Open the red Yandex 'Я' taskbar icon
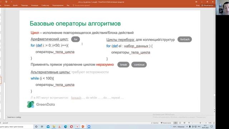The width and height of the screenshot is (229, 129). coord(60,126)
